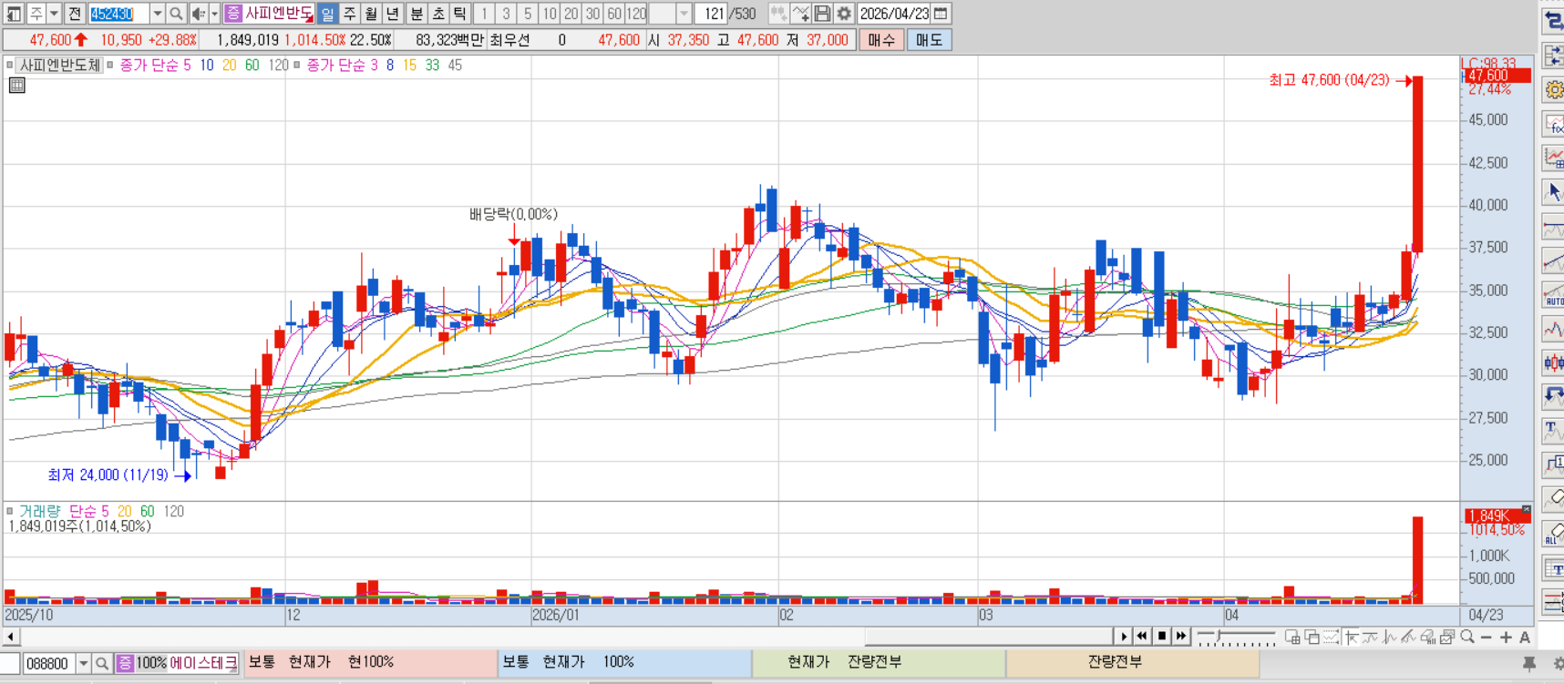Click the 전 button beside code field
Screen dimensions: 1564x684
[x=75, y=14]
